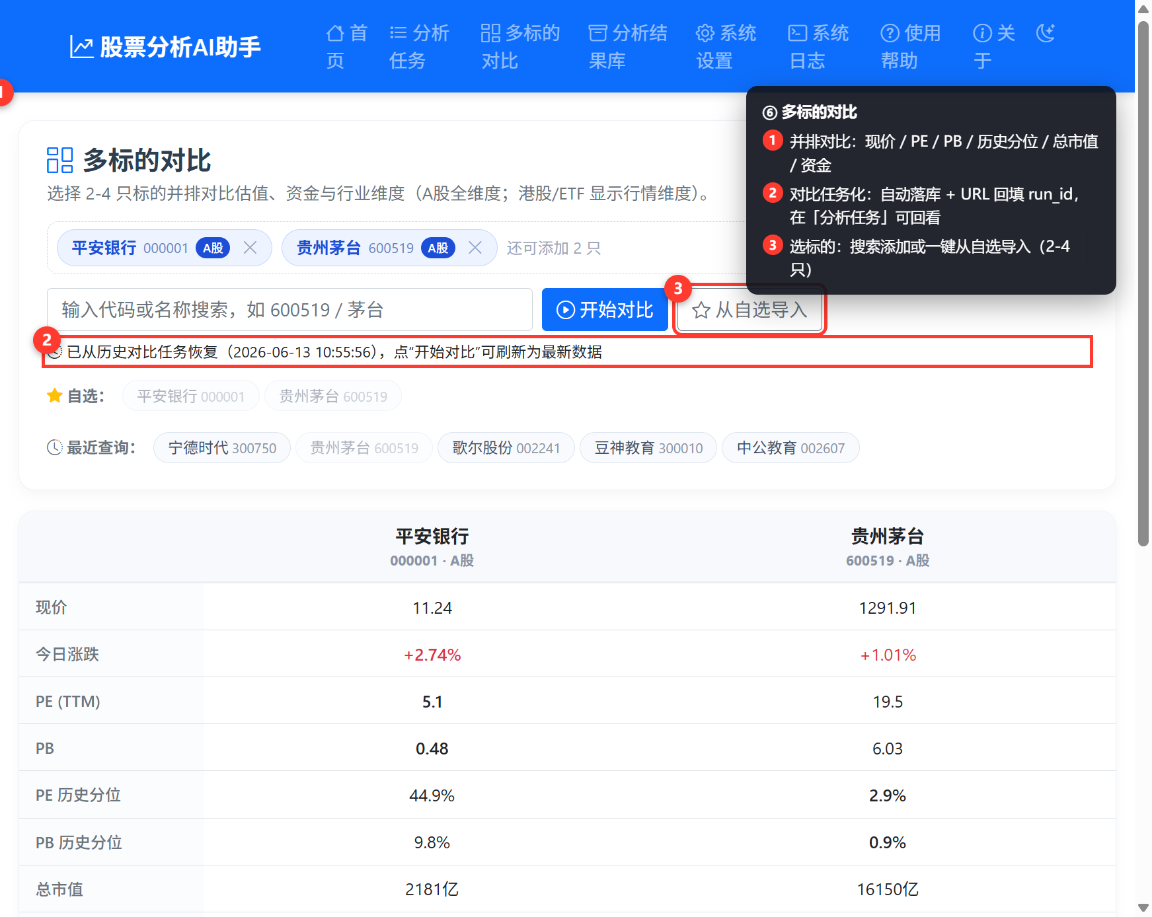Add 豆神教育 300010 from recent queries
This screenshot has width=1152, height=917.
[648, 447]
